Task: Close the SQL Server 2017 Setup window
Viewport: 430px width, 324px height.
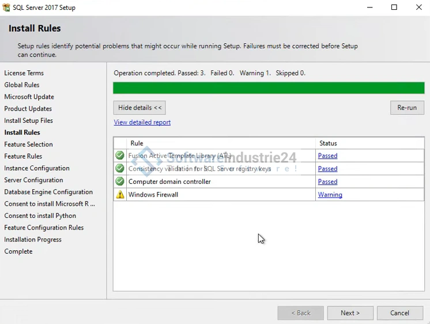Action: tap(419, 7)
